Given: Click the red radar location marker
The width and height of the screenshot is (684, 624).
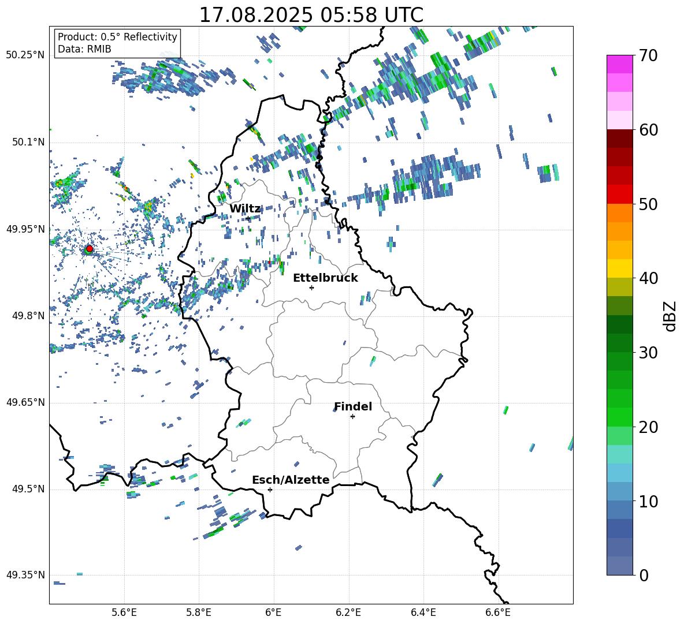Looking at the screenshot, I should [x=90, y=249].
